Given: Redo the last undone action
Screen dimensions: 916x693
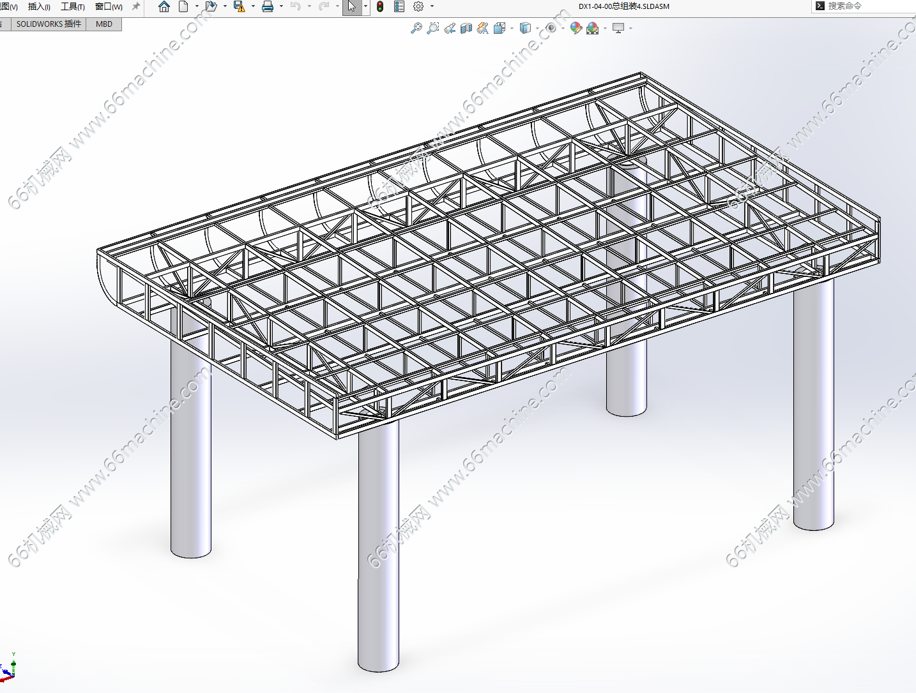Looking at the screenshot, I should pyautogui.click(x=324, y=6).
